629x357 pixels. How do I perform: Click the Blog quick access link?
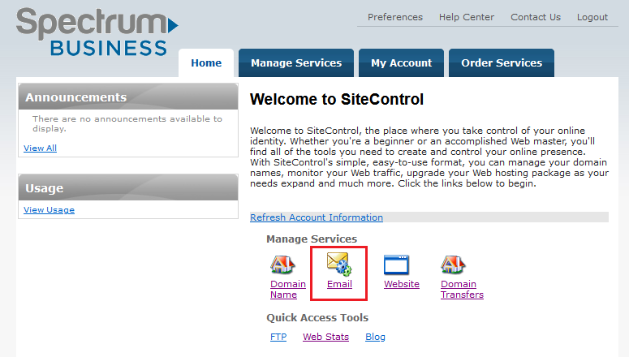(375, 337)
